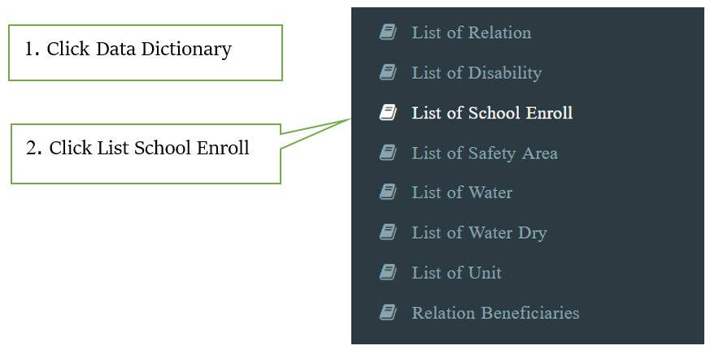Click the book icon beside List of Water
The image size is (710, 350).
(x=388, y=192)
